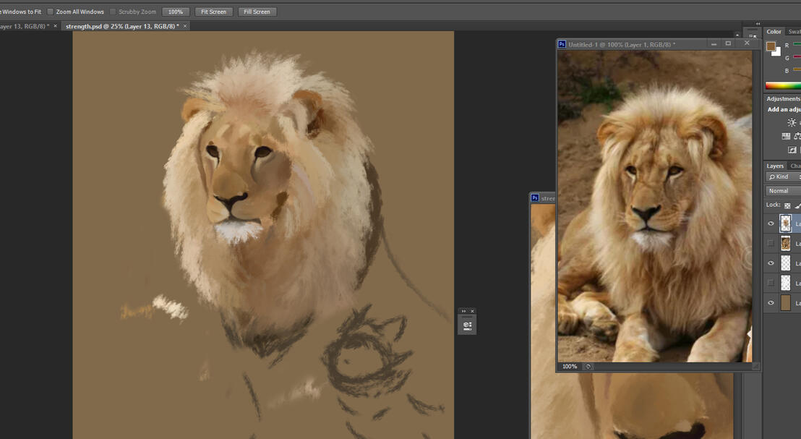Click the status icon beside the 100% zoom field
The width and height of the screenshot is (801, 439).
point(588,367)
